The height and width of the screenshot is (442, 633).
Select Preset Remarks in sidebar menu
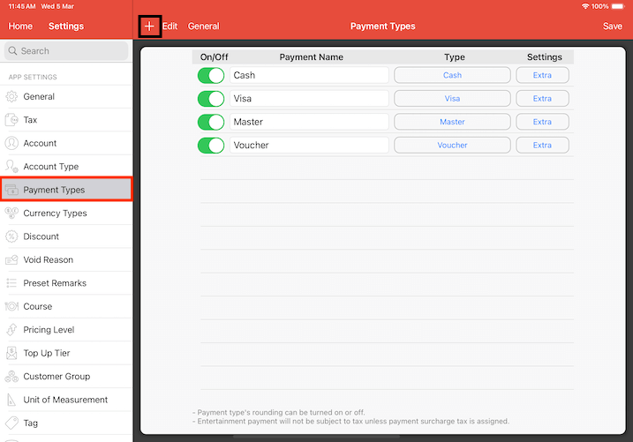click(55, 283)
